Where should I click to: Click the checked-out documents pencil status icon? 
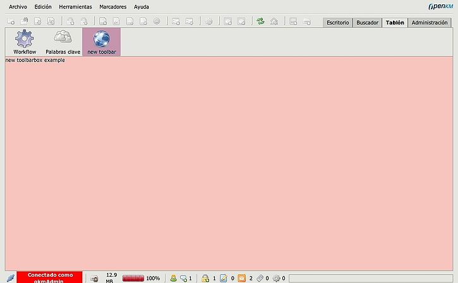click(224, 279)
